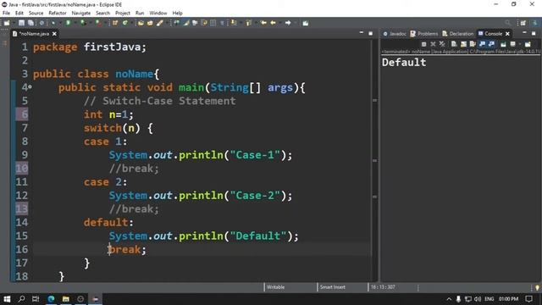Open the Source menu

(x=36, y=13)
